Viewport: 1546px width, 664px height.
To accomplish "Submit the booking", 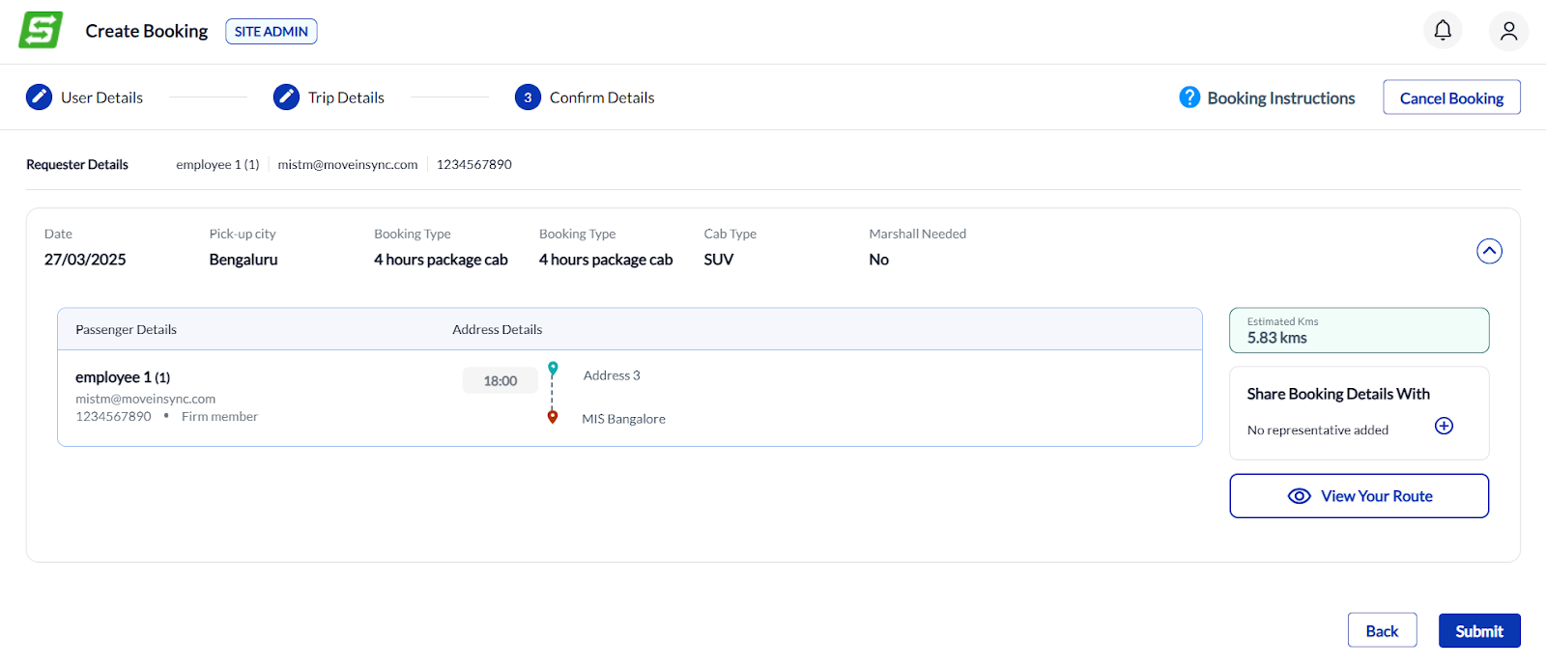I will [x=1478, y=631].
